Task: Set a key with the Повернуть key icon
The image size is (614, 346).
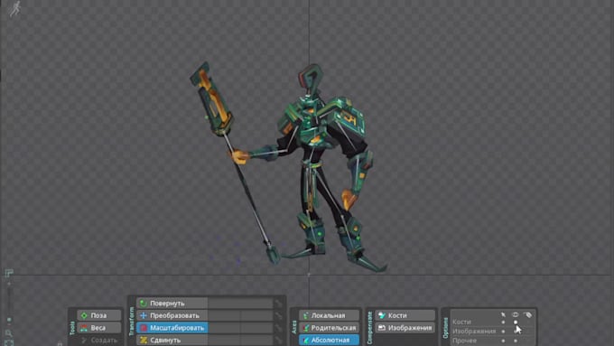Action: point(278,304)
